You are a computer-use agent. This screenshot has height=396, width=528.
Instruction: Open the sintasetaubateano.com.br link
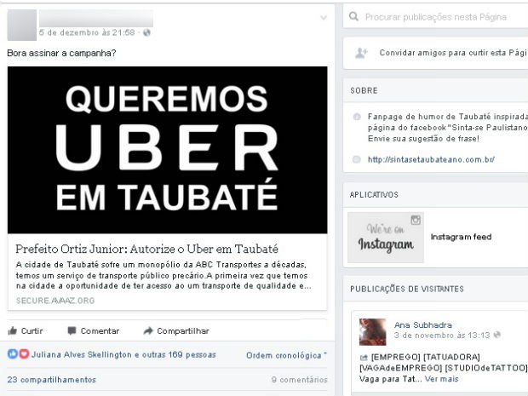[431, 159]
